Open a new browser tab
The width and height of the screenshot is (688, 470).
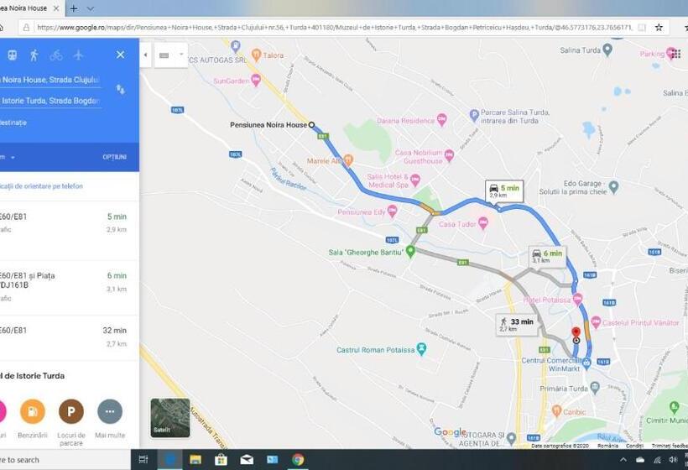74,8
